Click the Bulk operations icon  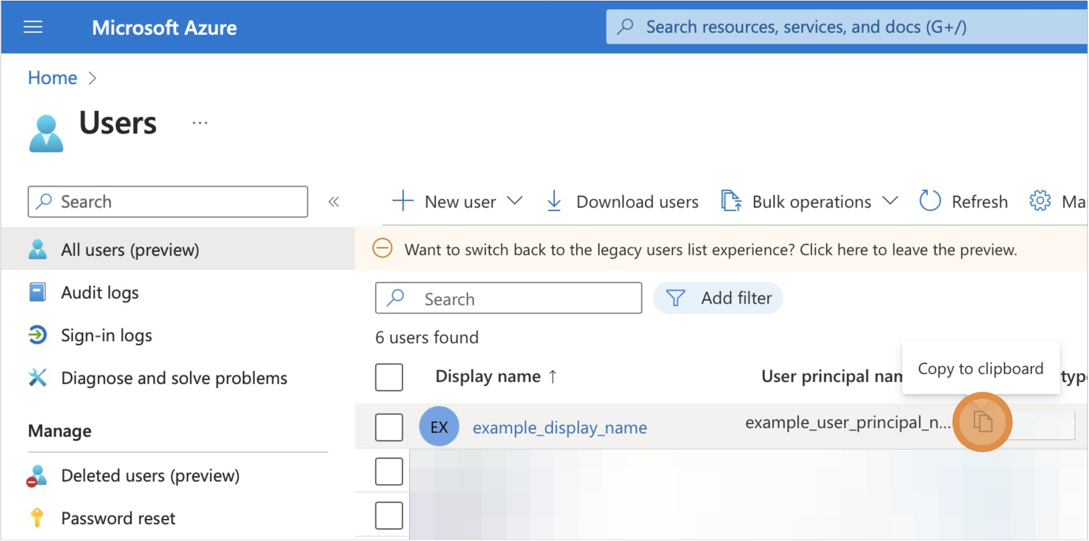(732, 202)
